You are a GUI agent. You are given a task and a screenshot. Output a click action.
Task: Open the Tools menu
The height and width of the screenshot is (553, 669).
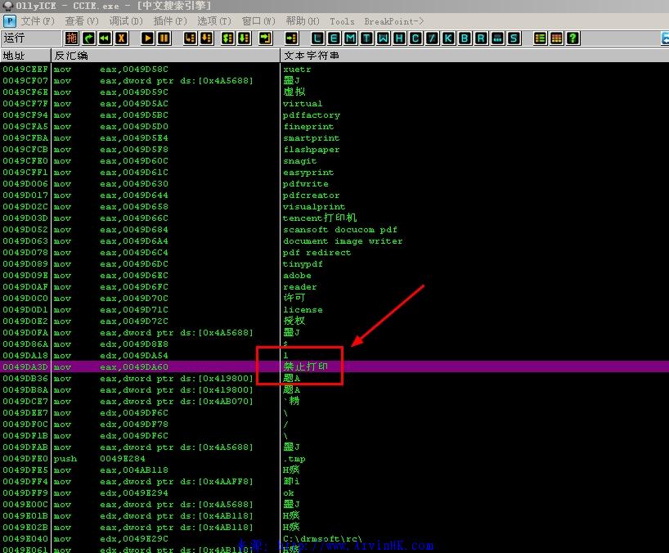tap(342, 21)
